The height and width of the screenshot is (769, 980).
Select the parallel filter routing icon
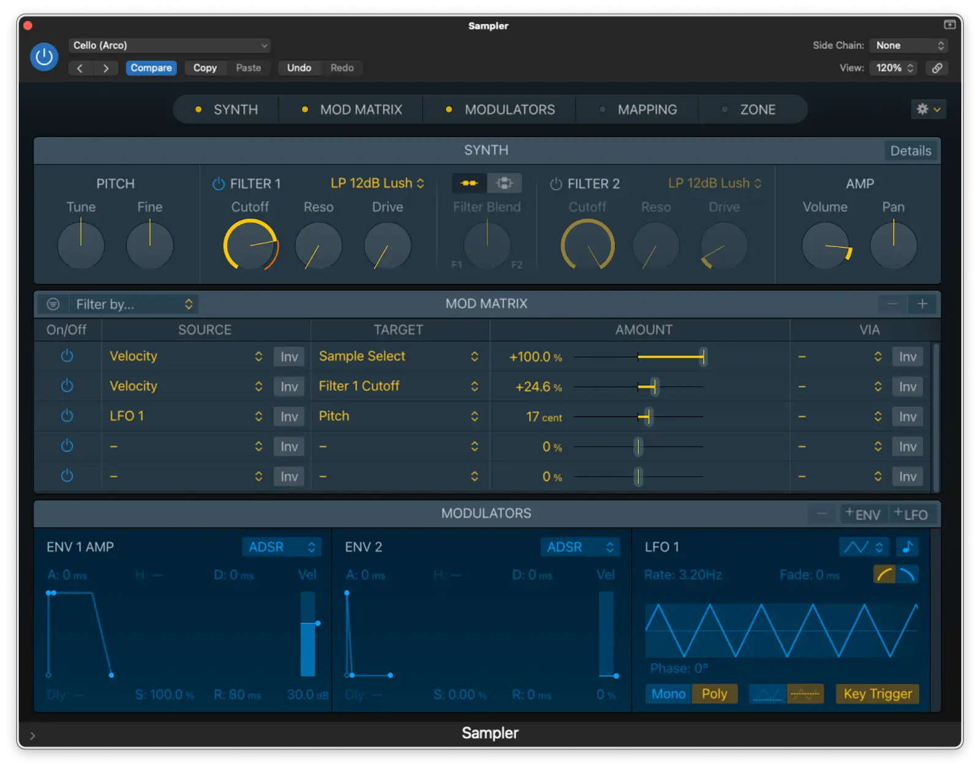504,183
